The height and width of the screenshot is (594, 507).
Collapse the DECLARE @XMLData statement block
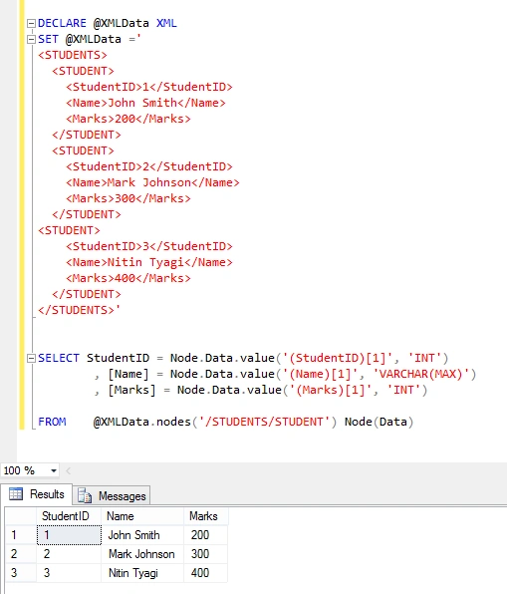tap(31, 24)
